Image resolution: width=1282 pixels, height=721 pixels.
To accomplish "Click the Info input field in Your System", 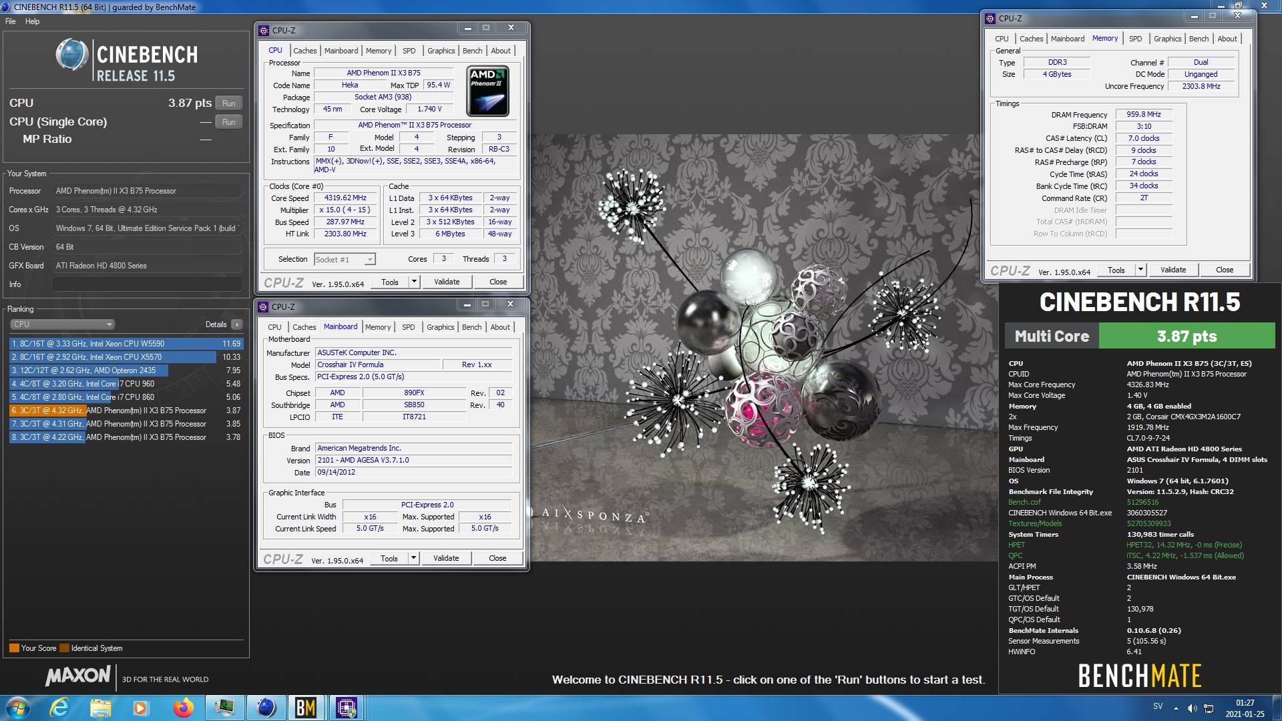I will tap(147, 284).
